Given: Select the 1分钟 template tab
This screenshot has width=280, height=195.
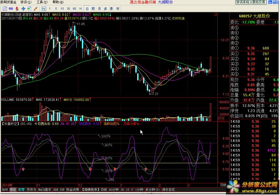Looking at the screenshot, I should (x=139, y=190).
